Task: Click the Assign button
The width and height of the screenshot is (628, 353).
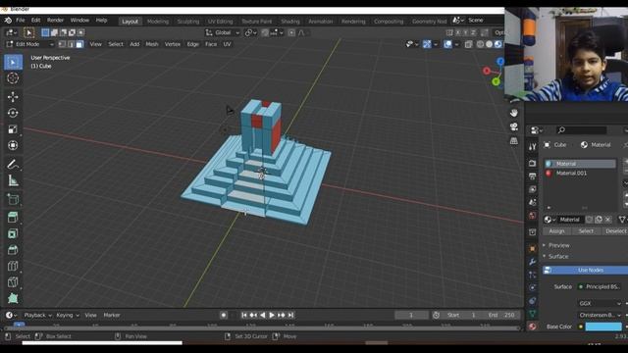Action: pos(556,231)
